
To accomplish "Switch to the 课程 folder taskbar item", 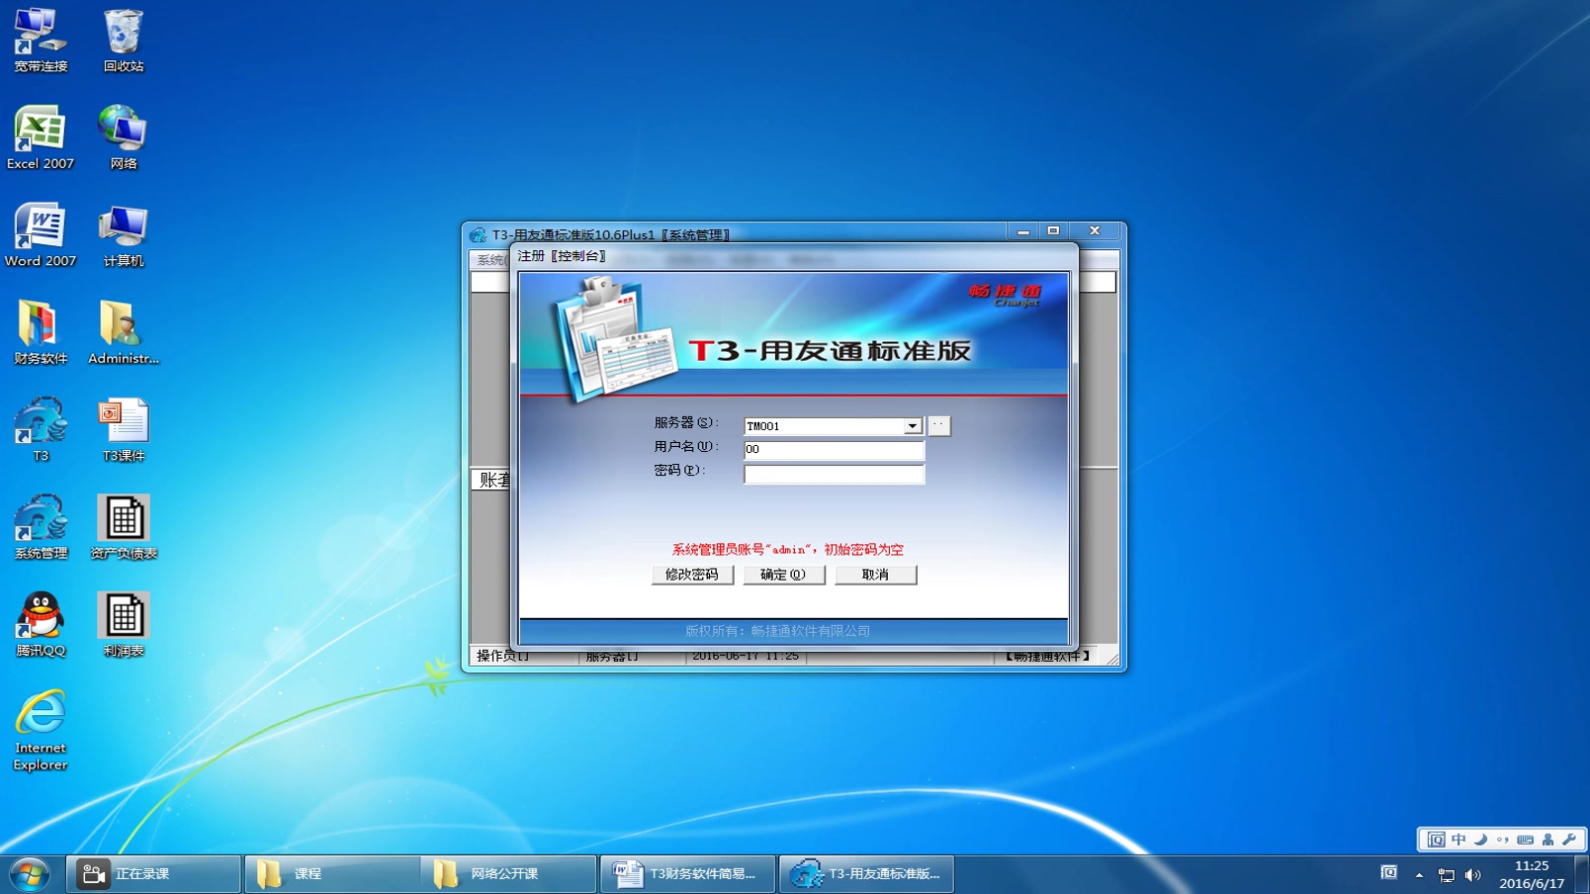I will 331,874.
